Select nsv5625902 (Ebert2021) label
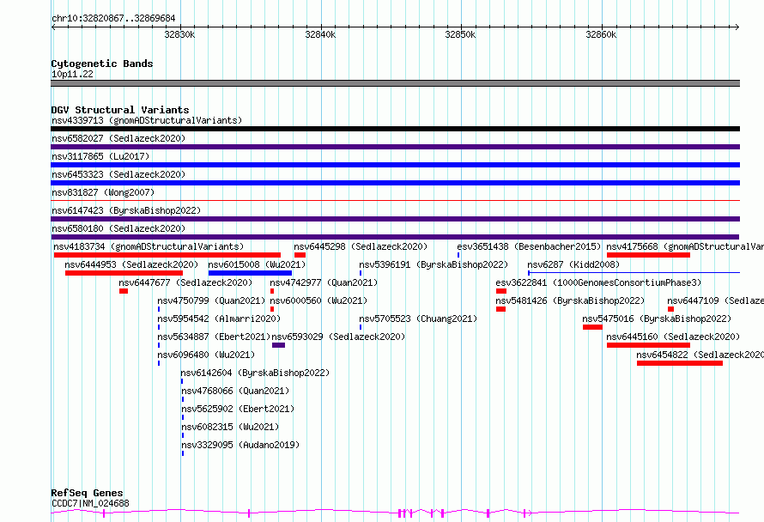Image resolution: width=764 pixels, height=522 pixels. [238, 409]
